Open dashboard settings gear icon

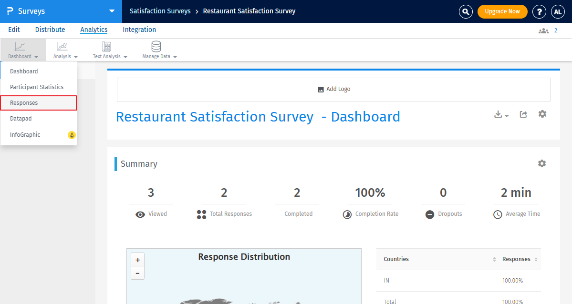542,114
